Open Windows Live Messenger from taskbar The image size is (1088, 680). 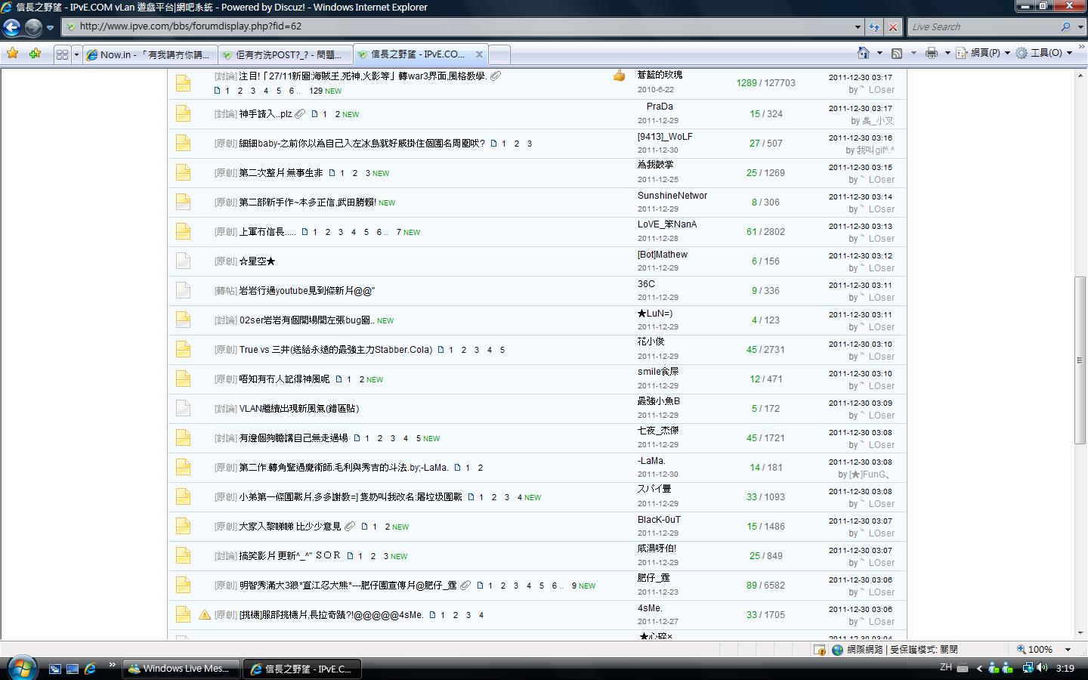click(180, 669)
